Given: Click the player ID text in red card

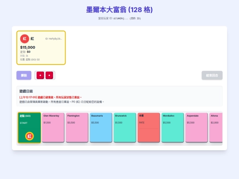Looking at the screenshot, I should 54,39.
